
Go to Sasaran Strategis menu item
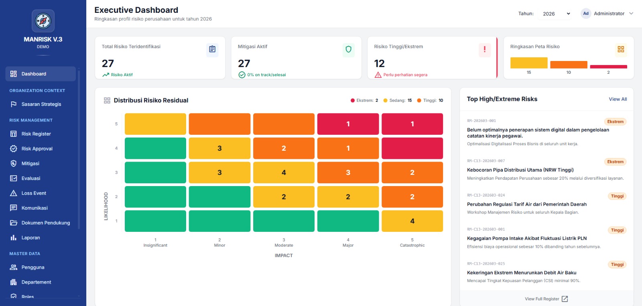coord(41,104)
